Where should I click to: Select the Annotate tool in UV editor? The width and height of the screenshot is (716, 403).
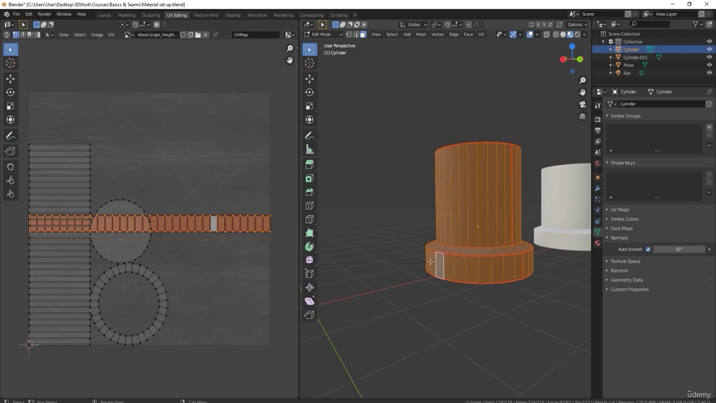click(10, 136)
